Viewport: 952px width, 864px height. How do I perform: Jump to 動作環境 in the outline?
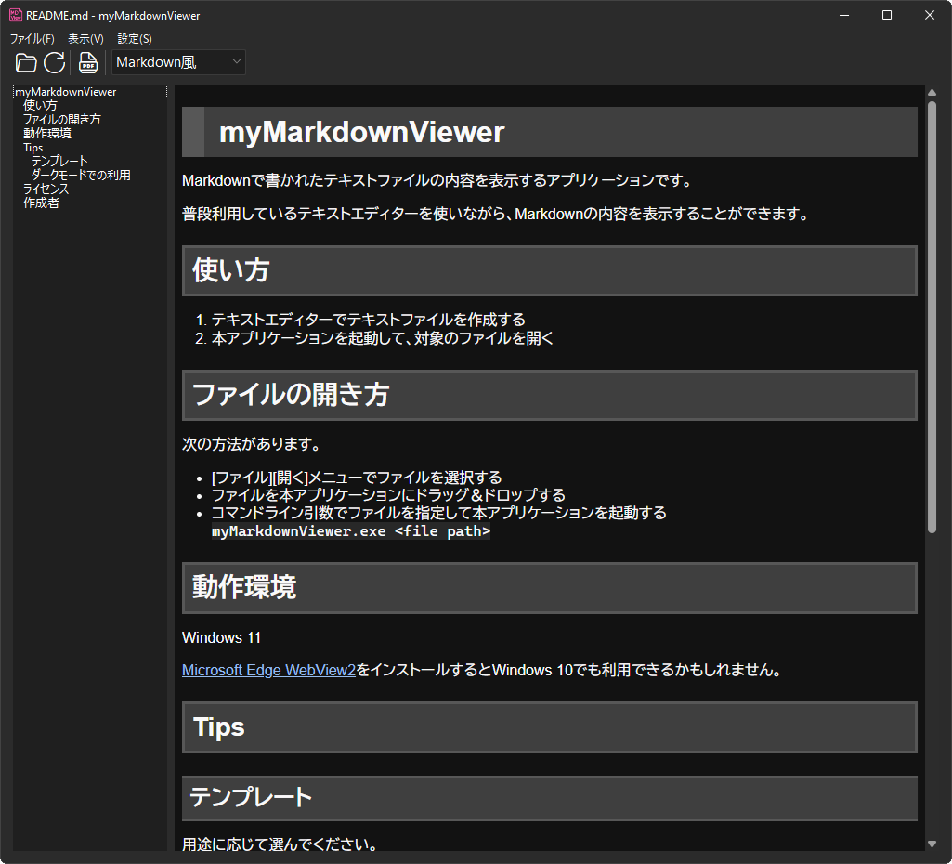point(47,134)
